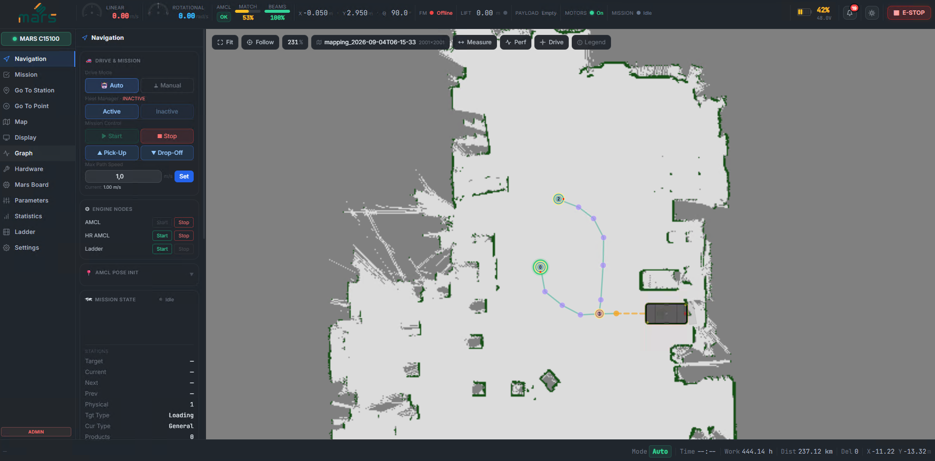This screenshot has height=461, width=935.
Task: Click the battery level icon
Action: click(804, 12)
